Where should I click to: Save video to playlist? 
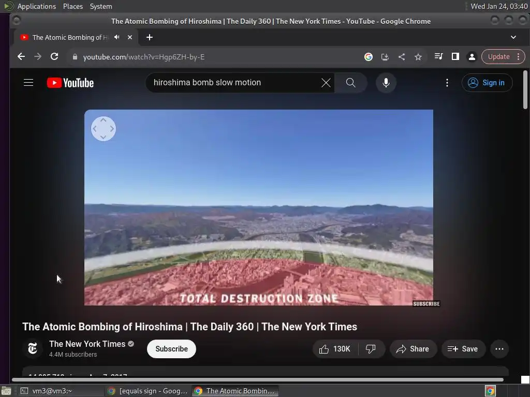coord(463,349)
